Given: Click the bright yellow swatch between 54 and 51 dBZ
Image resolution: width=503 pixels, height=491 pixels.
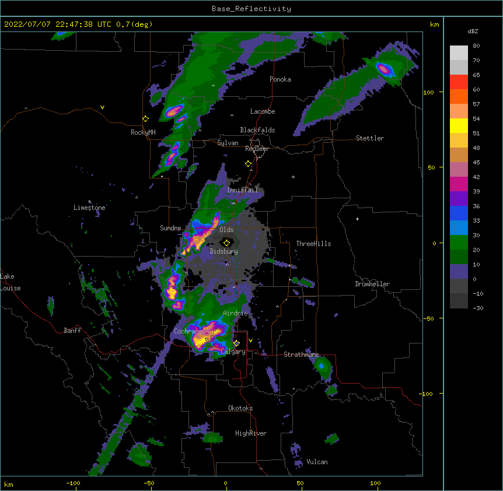Looking at the screenshot, I should click(x=459, y=125).
